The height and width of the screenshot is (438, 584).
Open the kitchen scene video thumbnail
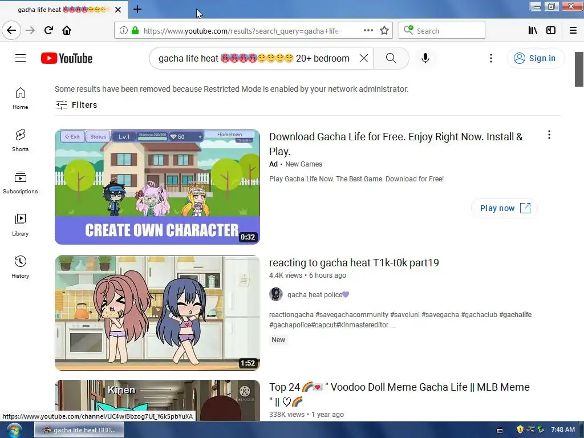(x=157, y=313)
